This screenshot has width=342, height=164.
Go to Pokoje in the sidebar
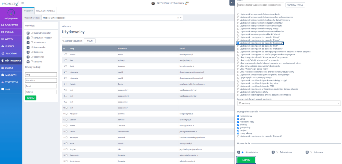click(11, 32)
